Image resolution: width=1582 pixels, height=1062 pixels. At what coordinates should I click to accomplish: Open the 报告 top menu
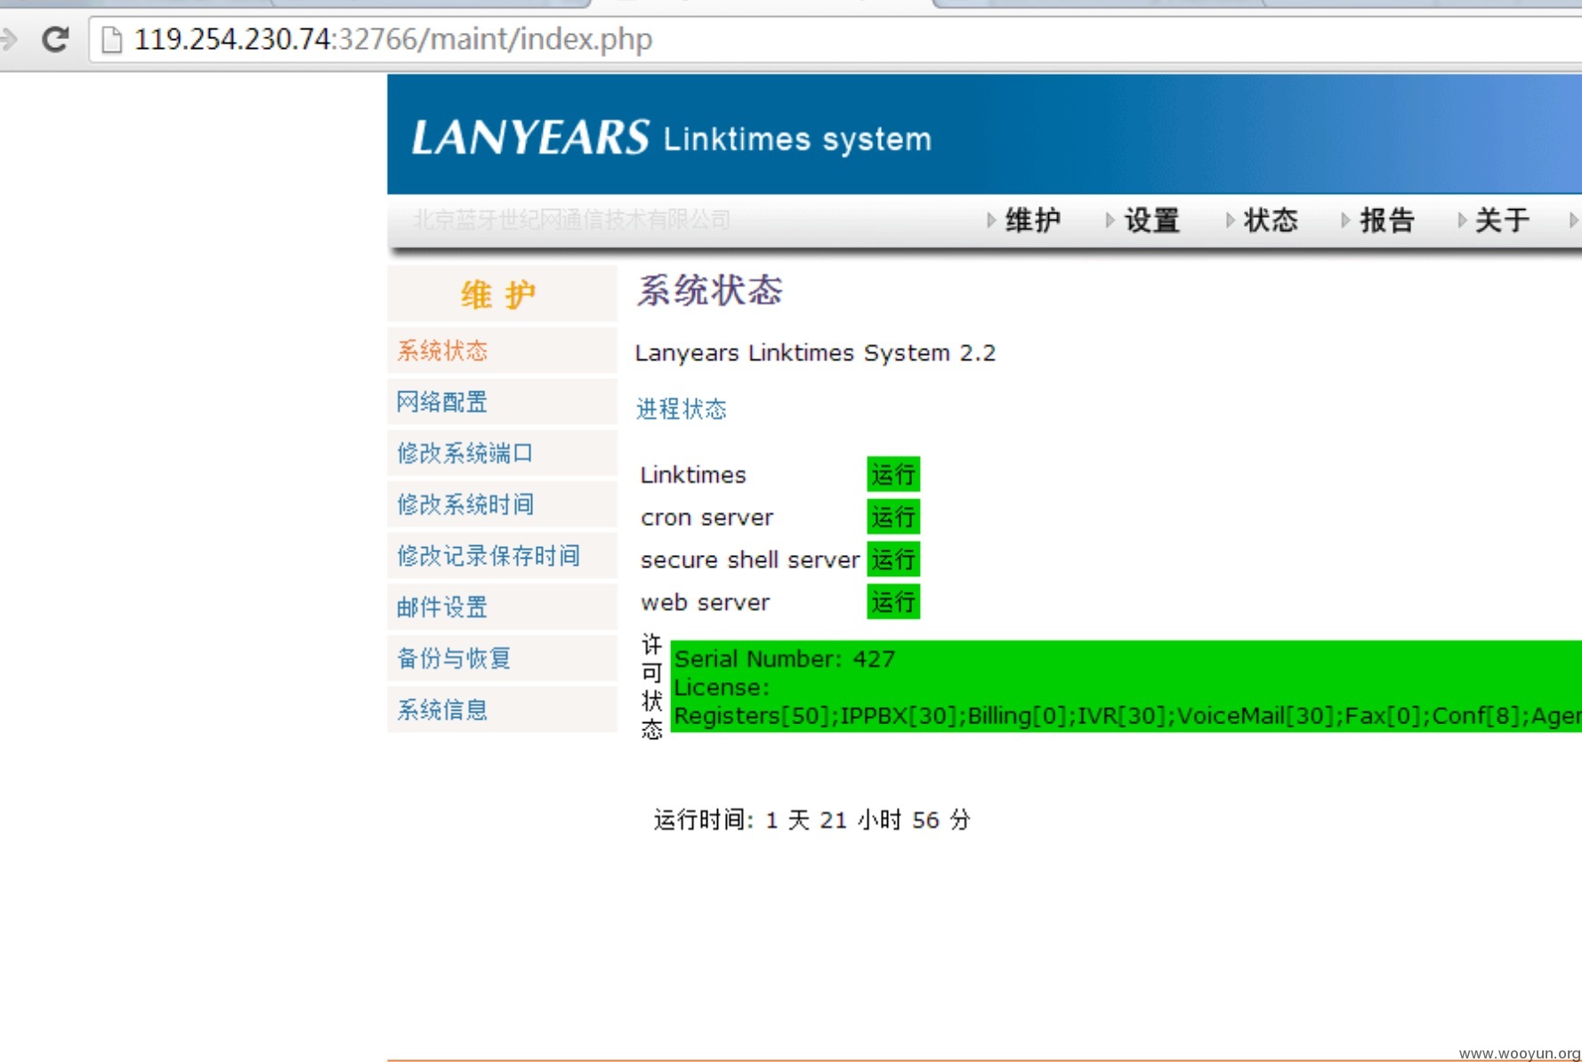pos(1387,220)
